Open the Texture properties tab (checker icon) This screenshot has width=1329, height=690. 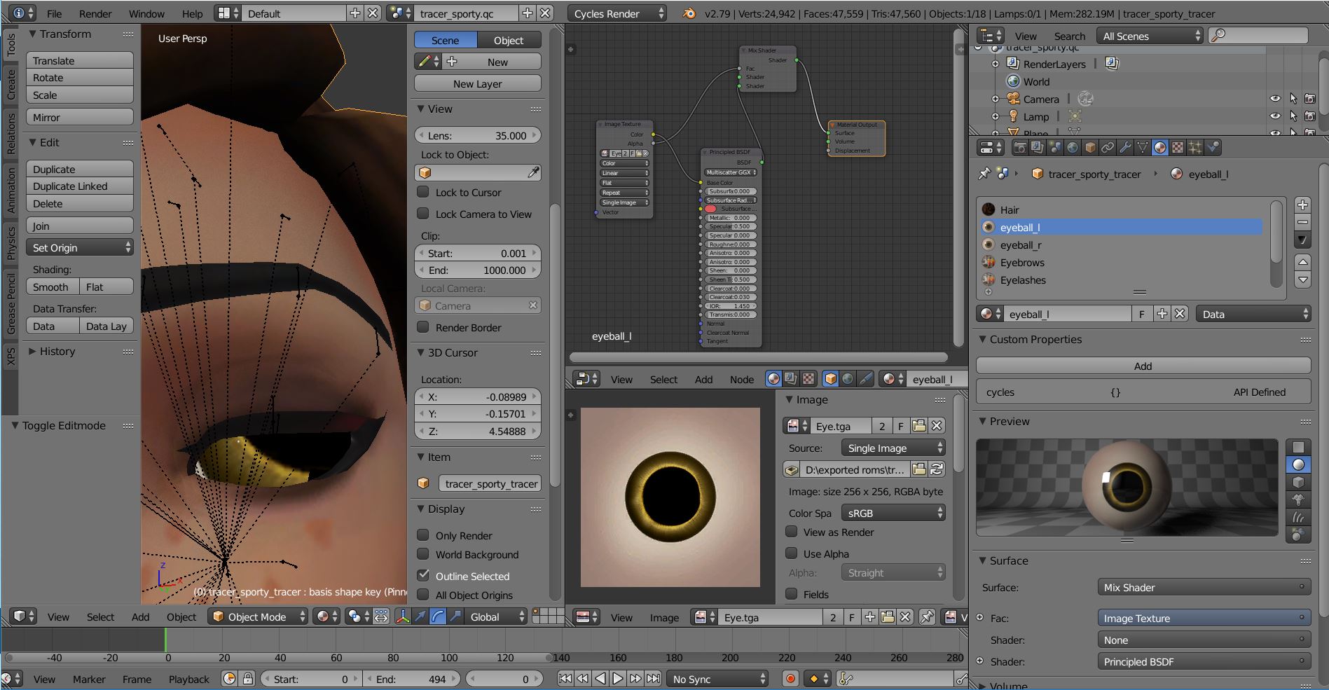(1178, 148)
